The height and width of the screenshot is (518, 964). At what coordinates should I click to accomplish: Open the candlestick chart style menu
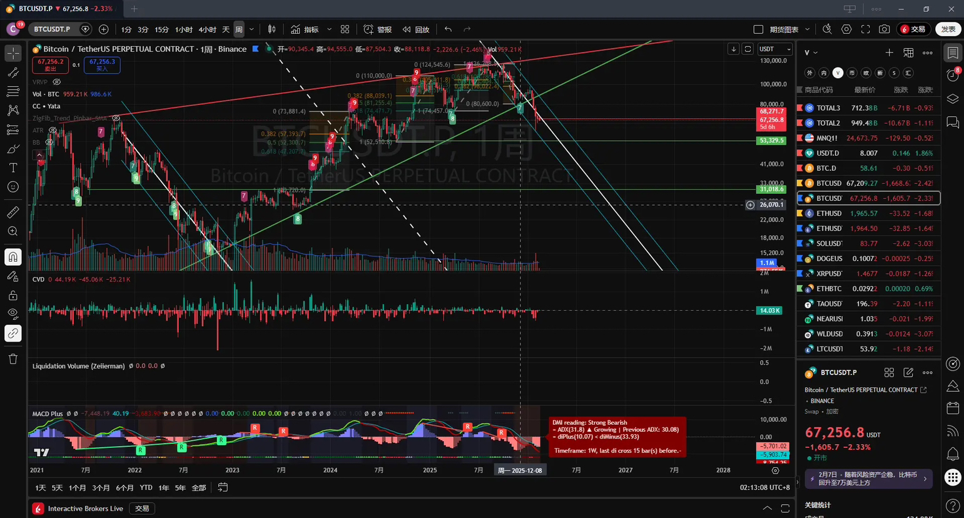pos(271,29)
